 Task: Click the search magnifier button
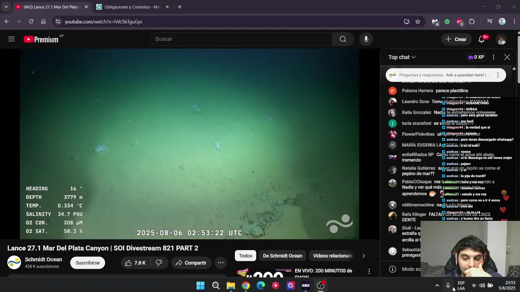[x=343, y=39]
